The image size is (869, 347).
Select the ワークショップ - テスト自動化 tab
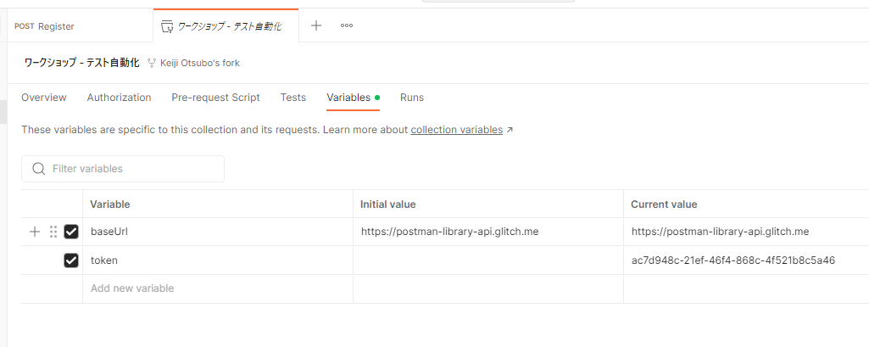pyautogui.click(x=226, y=26)
